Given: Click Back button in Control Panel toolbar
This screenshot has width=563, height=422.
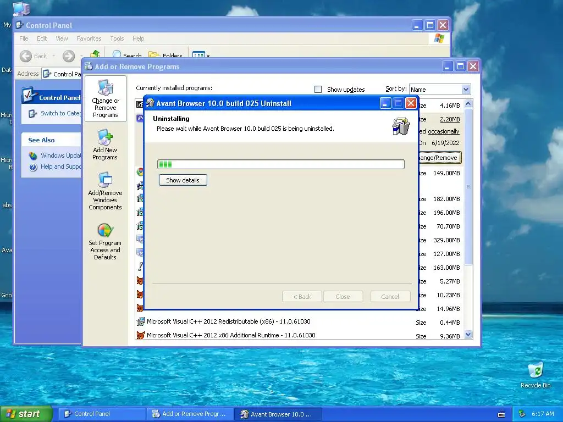Looking at the screenshot, I should coord(33,56).
